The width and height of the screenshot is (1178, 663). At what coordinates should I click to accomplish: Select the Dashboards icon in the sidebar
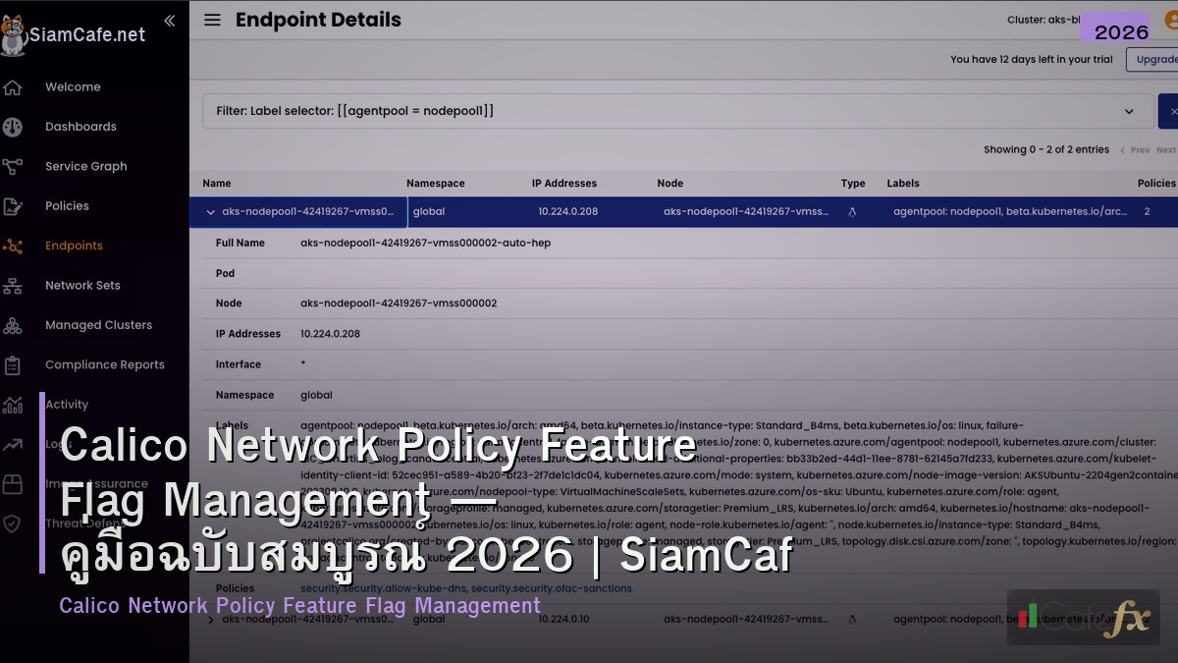13,127
